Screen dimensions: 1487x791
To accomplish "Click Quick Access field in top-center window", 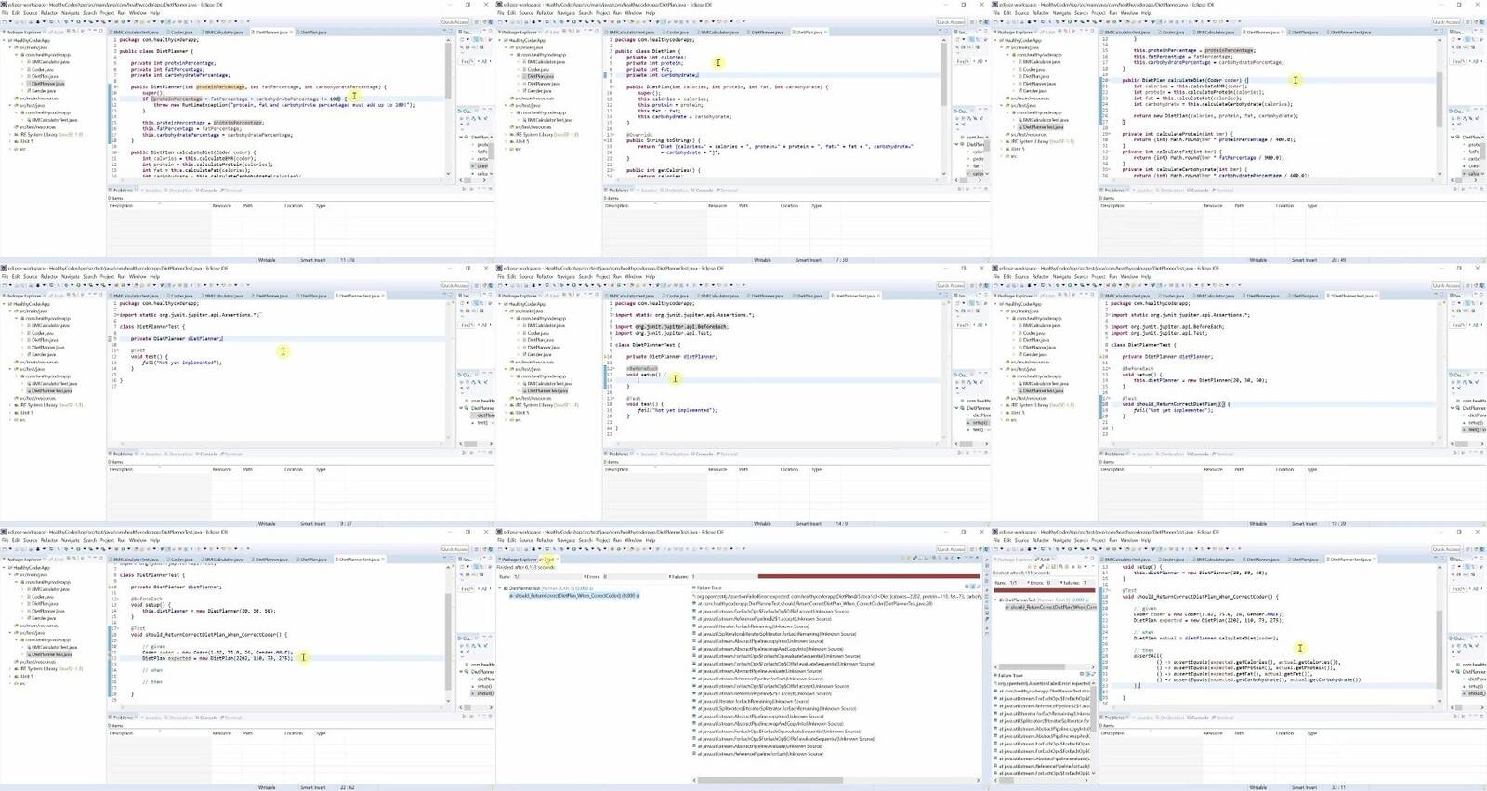I will pos(950,22).
